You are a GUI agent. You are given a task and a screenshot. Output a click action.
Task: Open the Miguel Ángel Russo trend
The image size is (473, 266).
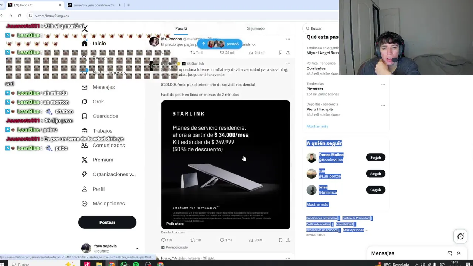(x=323, y=53)
